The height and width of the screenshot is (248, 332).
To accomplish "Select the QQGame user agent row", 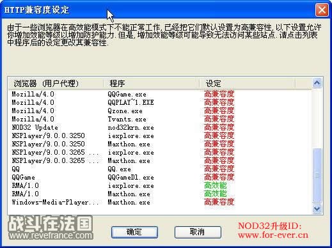I will [23, 177].
